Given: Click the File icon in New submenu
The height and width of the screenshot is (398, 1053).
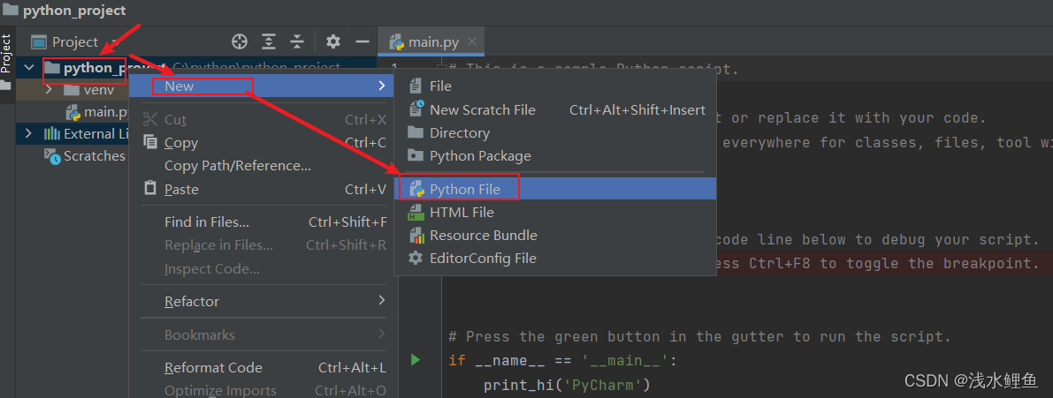Looking at the screenshot, I should (416, 86).
